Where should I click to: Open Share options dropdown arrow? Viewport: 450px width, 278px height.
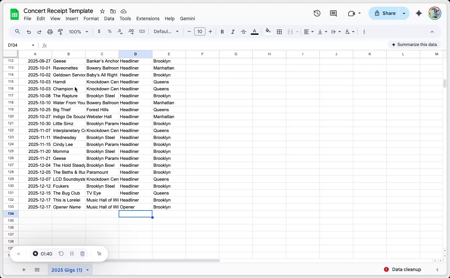(x=404, y=13)
